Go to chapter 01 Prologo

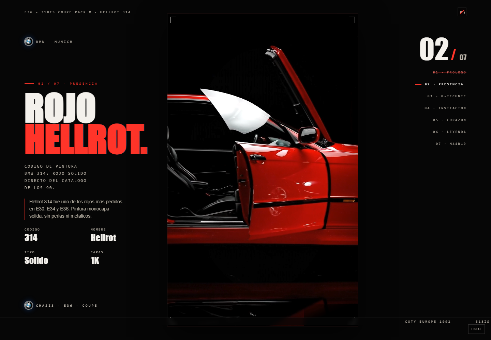[449, 72]
